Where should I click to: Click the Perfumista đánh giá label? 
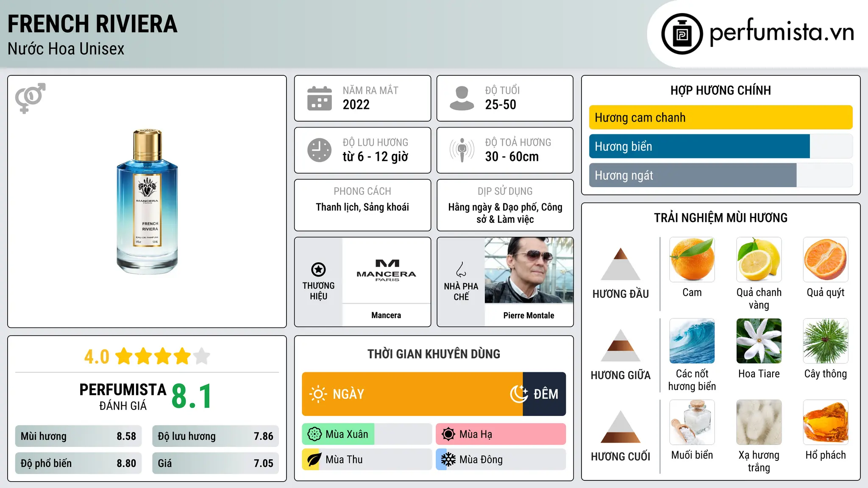(123, 396)
